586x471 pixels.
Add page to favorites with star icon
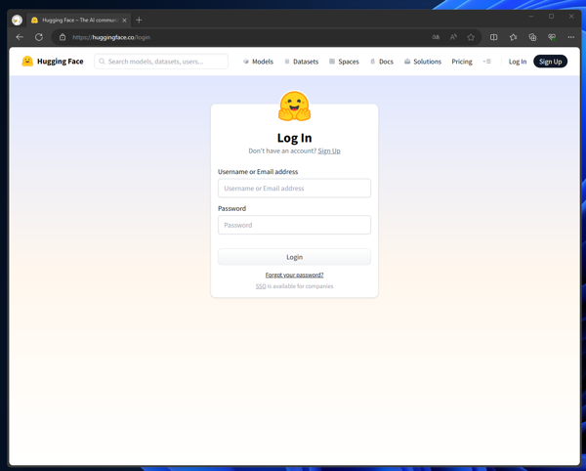(471, 37)
